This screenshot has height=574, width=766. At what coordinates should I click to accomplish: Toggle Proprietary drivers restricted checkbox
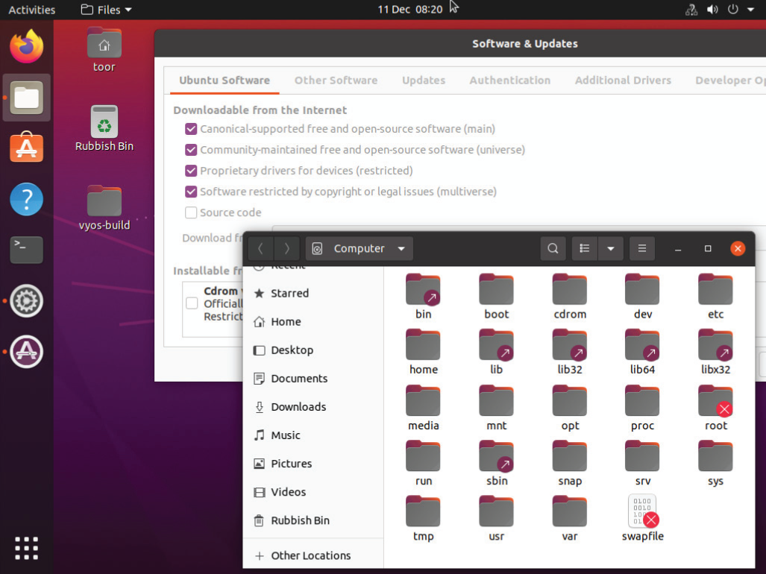pyautogui.click(x=191, y=171)
